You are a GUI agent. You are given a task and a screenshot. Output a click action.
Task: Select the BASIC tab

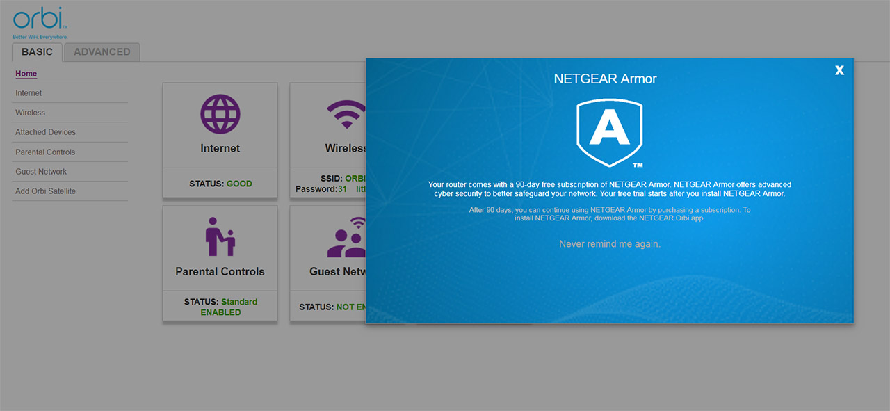tap(37, 52)
